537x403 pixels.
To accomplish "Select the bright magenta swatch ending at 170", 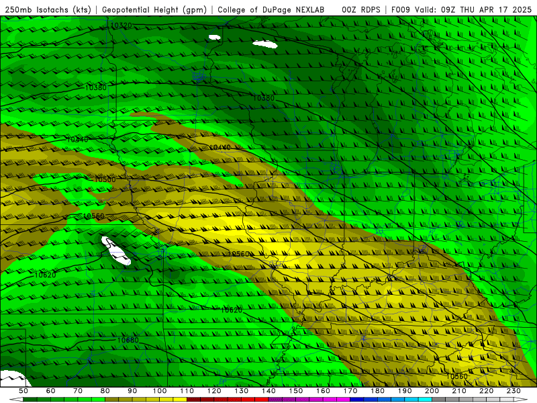I will 344,399.
